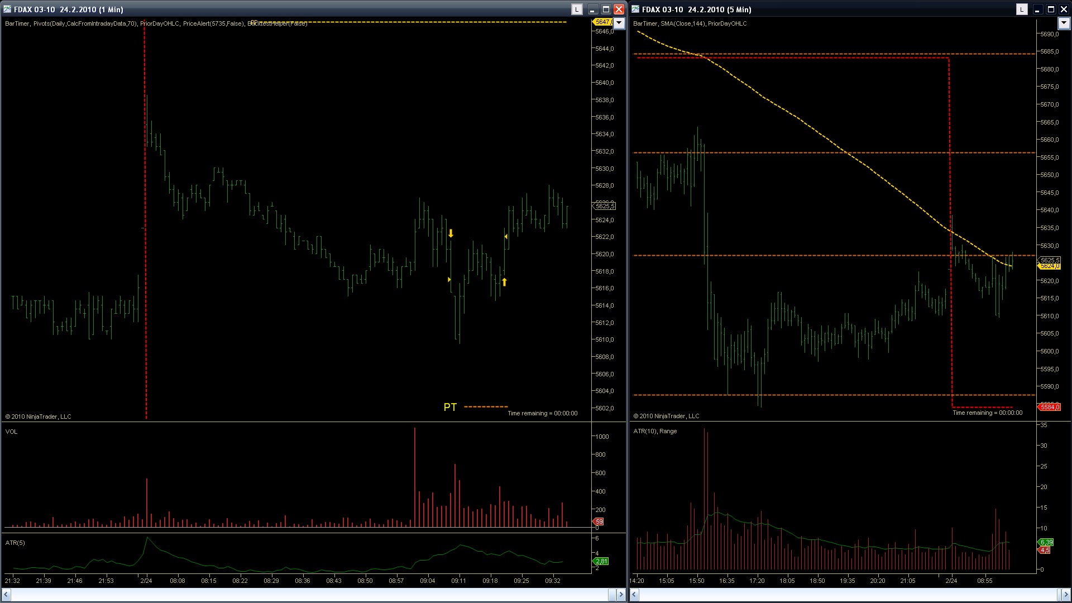The height and width of the screenshot is (603, 1072).
Task: Click the yellow 5647 price marker
Action: 602,22
